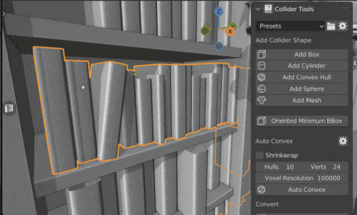Click the Oriented Minimum BBox cube icon
Screen dimensions: 357x215
tap(262, 121)
